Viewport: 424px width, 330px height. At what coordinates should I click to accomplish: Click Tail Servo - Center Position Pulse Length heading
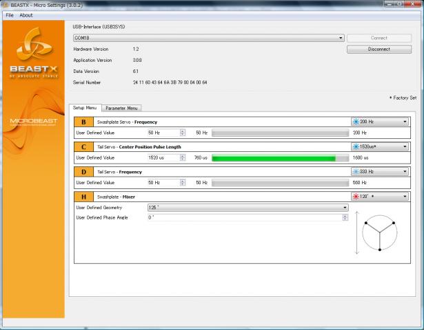tap(139, 147)
